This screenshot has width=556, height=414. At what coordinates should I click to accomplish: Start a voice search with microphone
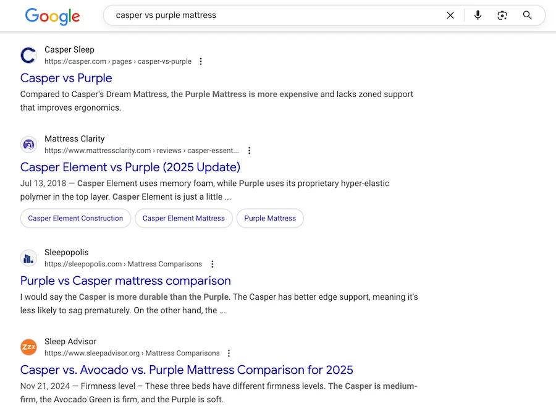tap(478, 15)
